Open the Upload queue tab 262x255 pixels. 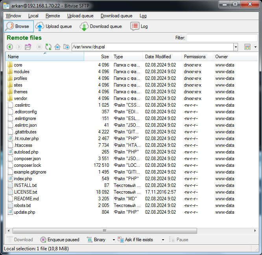tap(54, 26)
